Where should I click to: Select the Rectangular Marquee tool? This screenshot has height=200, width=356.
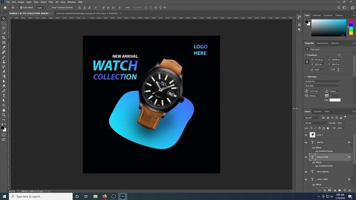tap(4, 23)
